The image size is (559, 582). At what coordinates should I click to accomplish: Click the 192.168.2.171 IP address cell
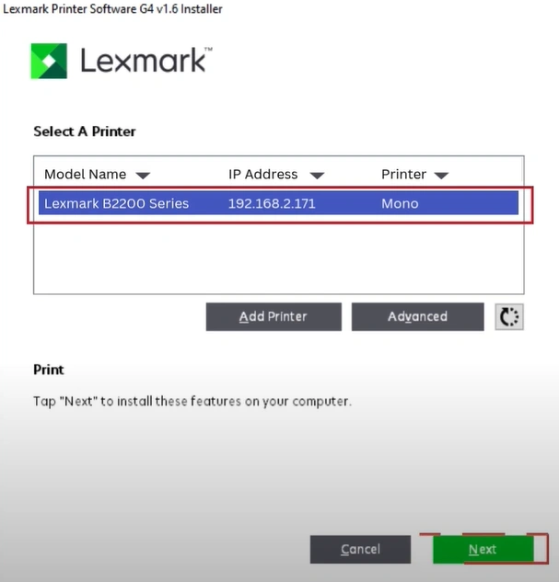[272, 203]
